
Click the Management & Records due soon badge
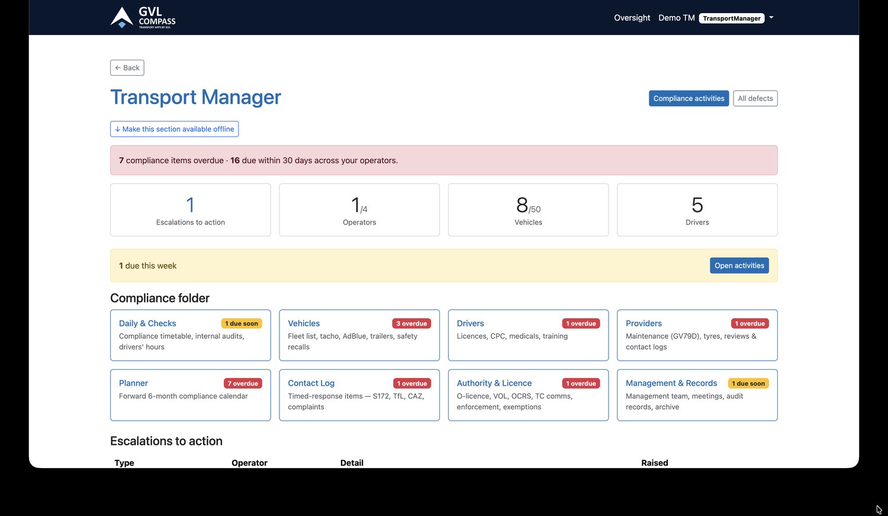point(748,383)
